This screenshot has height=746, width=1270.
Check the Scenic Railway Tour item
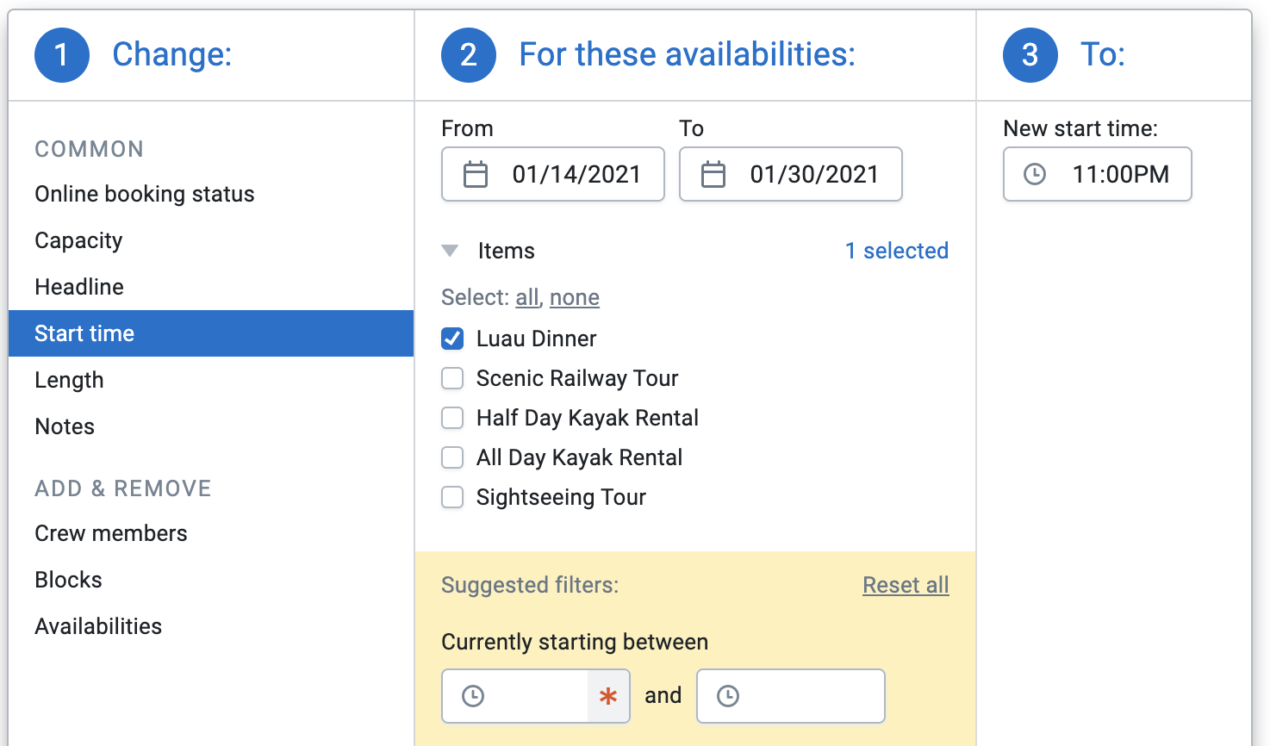452,378
